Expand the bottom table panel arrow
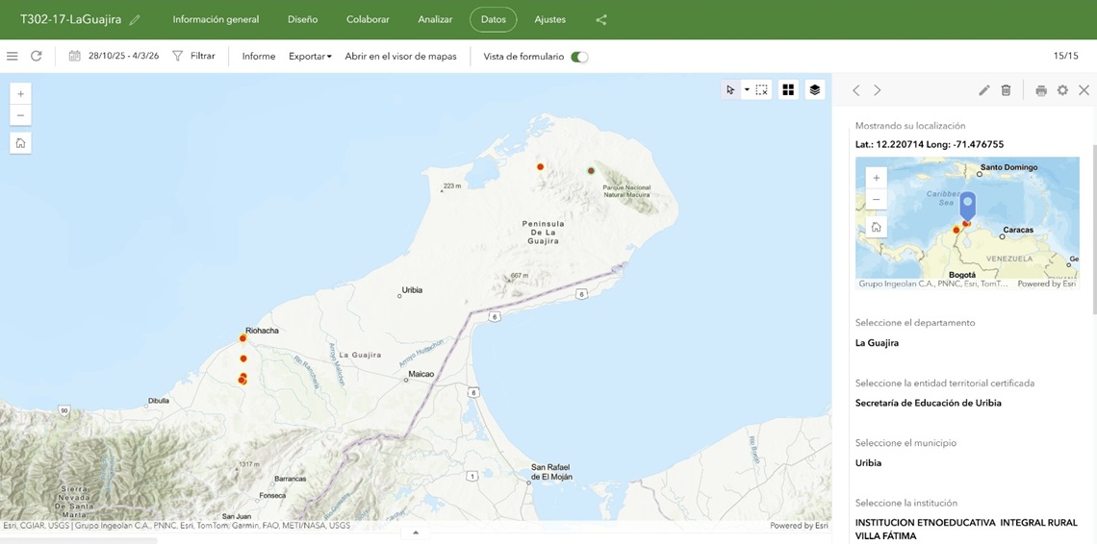The width and height of the screenshot is (1097, 544). [x=416, y=532]
